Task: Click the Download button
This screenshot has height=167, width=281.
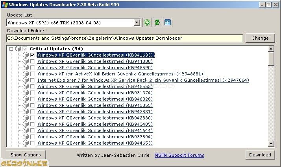Action: pos(260,155)
